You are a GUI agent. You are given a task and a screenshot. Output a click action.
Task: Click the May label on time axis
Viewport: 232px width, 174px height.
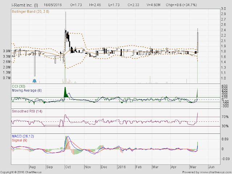193,167
